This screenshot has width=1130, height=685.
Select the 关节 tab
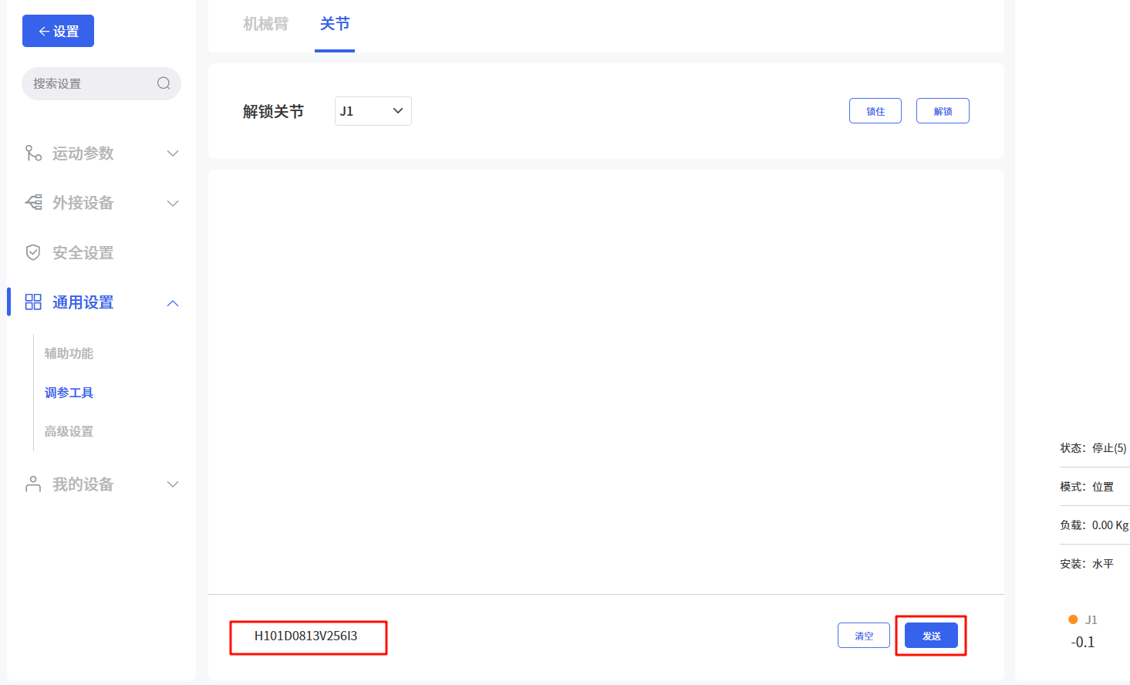click(335, 25)
